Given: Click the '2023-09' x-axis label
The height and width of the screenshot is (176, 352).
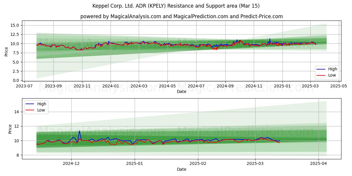Looking at the screenshot, I should 53,86.
